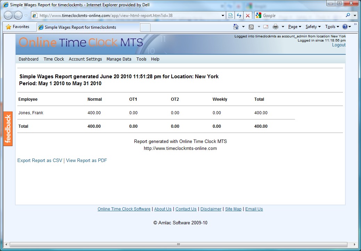Expand the command bar overflow chevron
The image size is (361, 251).
355,24
